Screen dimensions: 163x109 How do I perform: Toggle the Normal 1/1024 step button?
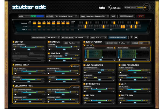72,23
